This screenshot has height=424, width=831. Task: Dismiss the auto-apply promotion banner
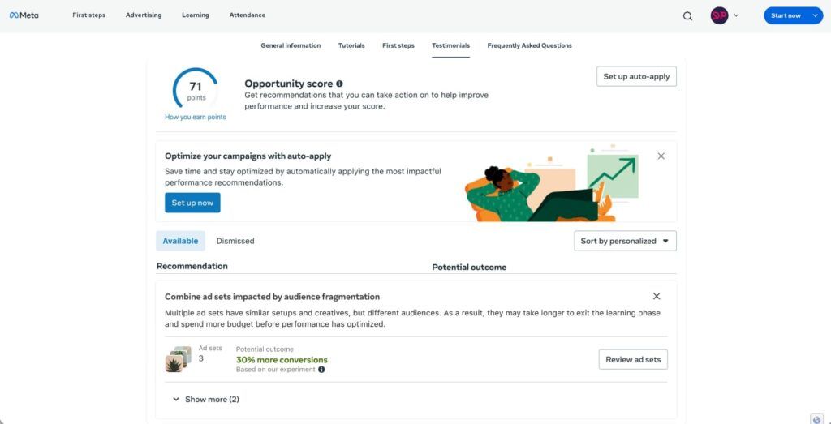pos(661,156)
